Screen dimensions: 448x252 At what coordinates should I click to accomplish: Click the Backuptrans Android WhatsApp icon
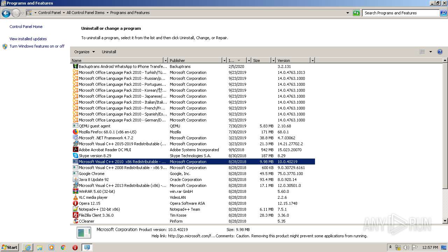tap(75, 66)
